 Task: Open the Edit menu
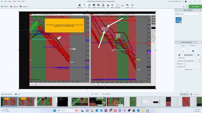click(5, 1)
